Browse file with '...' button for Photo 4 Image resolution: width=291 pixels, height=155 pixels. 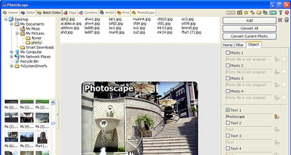(284, 98)
